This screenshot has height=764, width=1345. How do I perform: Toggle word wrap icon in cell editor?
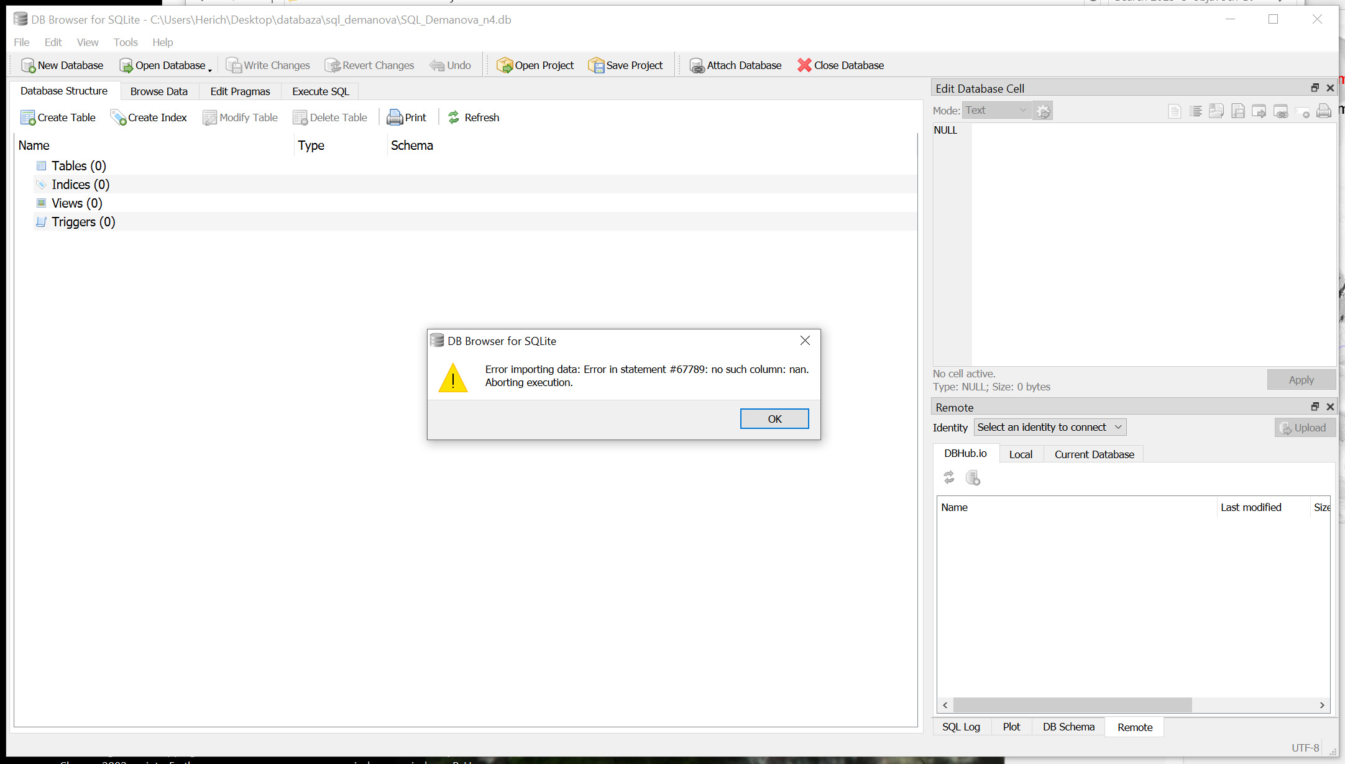(1174, 111)
